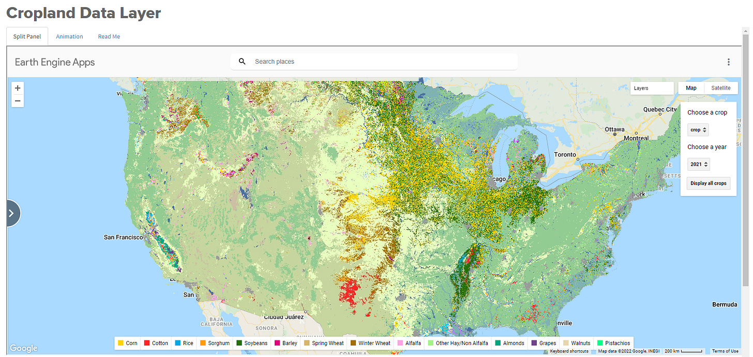Switch to the Split Panel tab
This screenshot has width=753, height=357.
click(x=27, y=36)
